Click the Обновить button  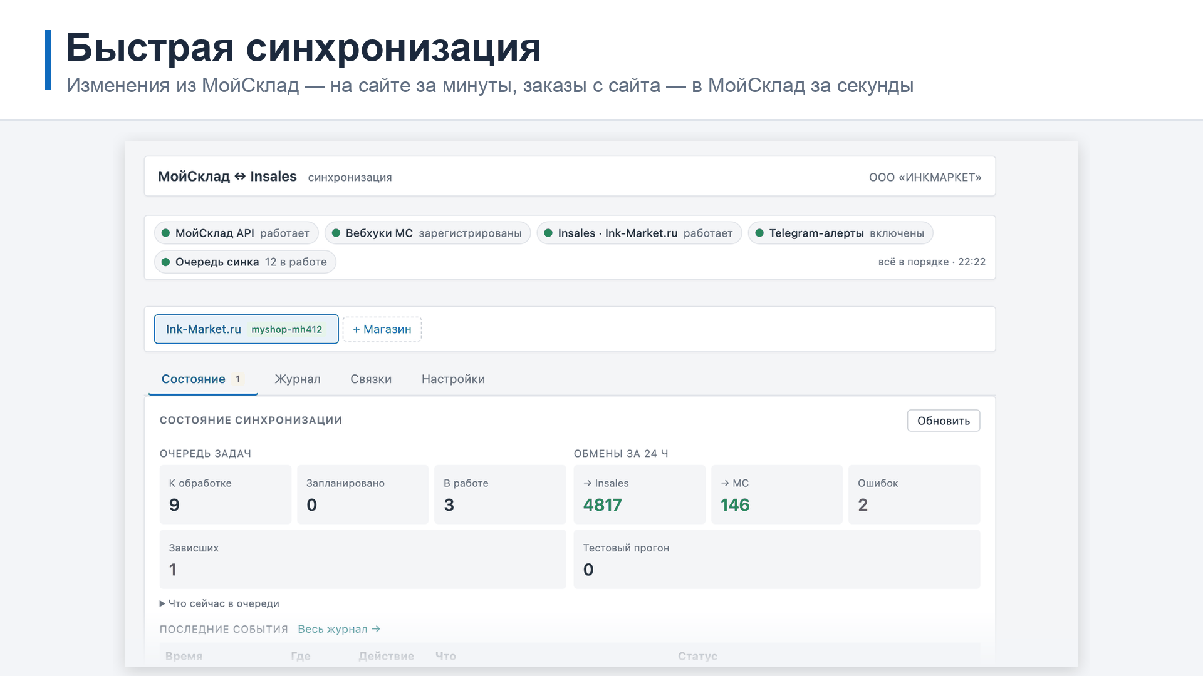[x=944, y=421]
